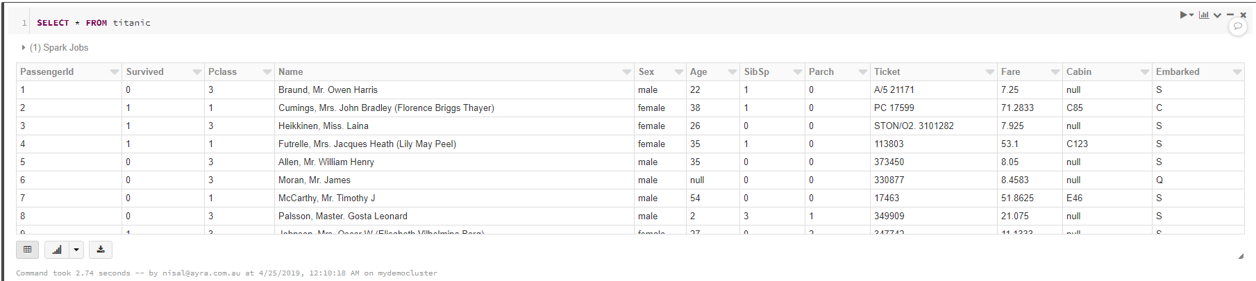
Task: Sort the Survived column
Action: pyautogui.click(x=197, y=72)
